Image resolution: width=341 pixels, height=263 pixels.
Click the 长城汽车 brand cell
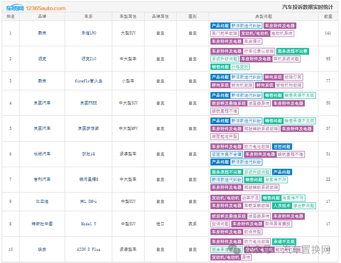(x=42, y=154)
